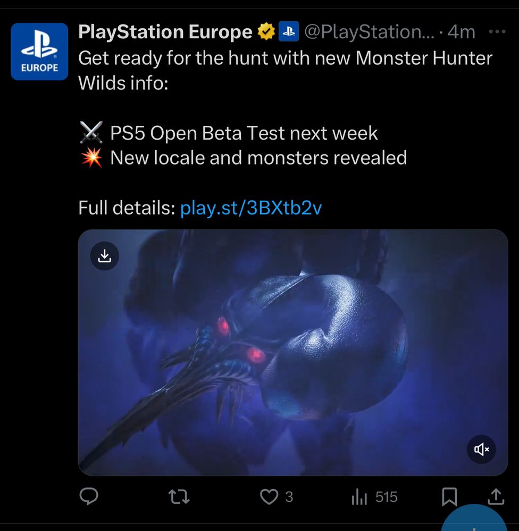This screenshot has width=519, height=531.
Task: Click the gold verified badge
Action: tap(266, 31)
